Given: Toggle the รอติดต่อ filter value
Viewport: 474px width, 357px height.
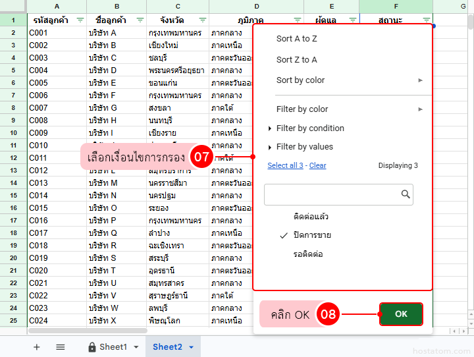Looking at the screenshot, I should pyautogui.click(x=308, y=254).
